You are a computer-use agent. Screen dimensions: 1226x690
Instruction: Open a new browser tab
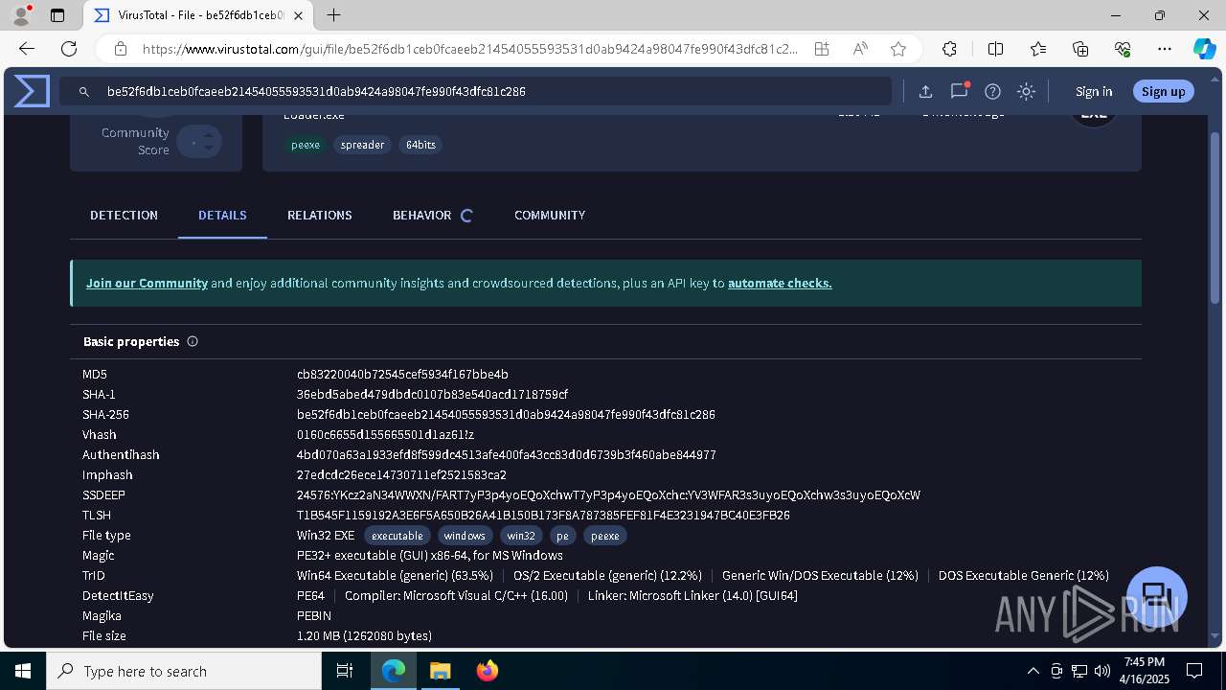333,15
